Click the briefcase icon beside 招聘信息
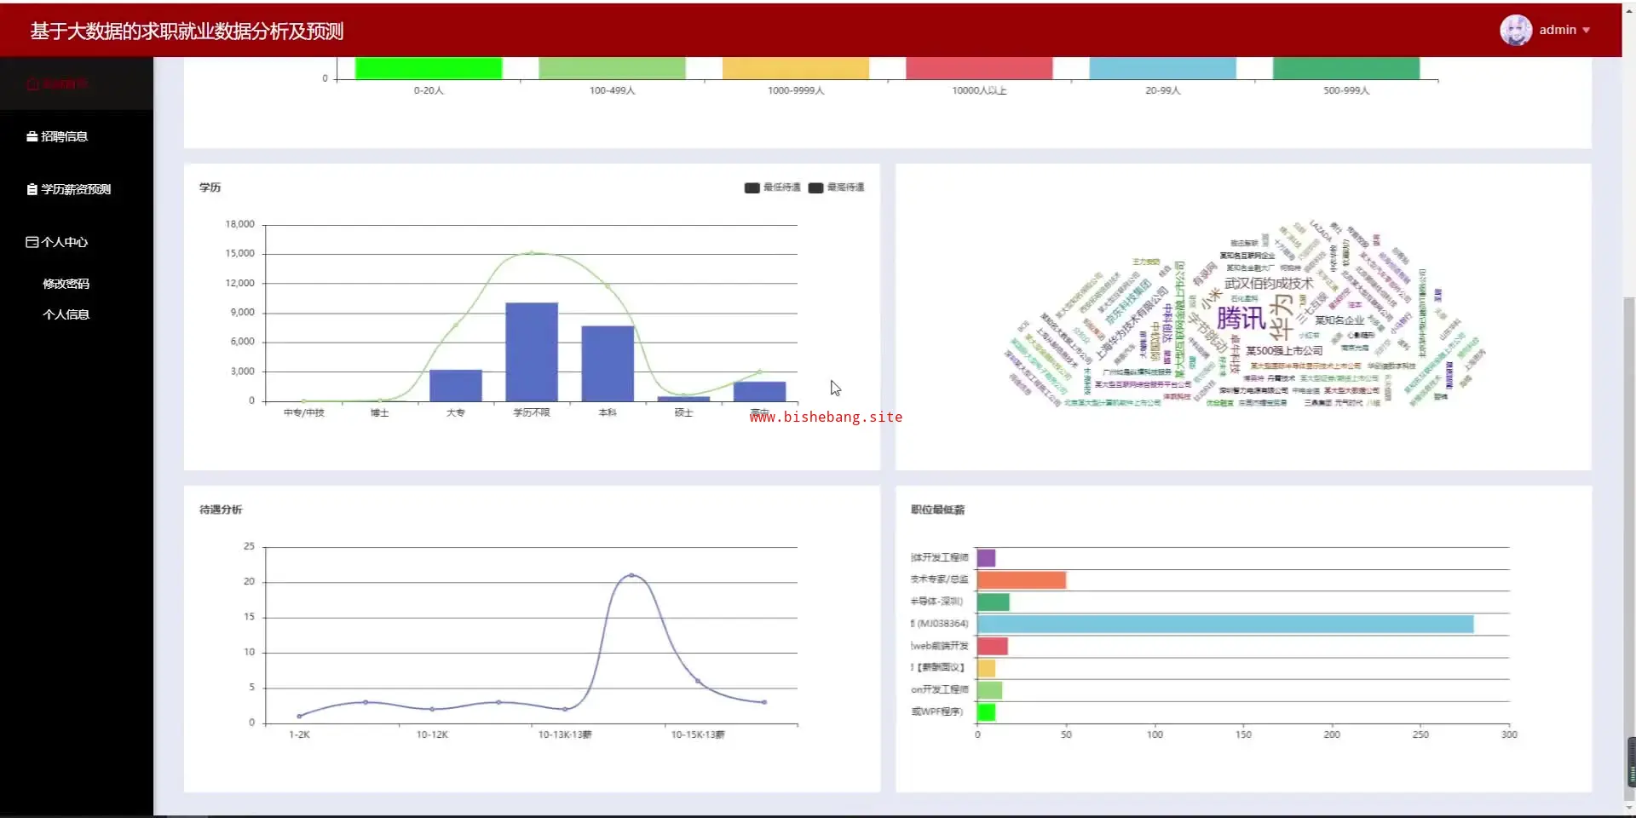The image size is (1636, 818). pos(32,136)
